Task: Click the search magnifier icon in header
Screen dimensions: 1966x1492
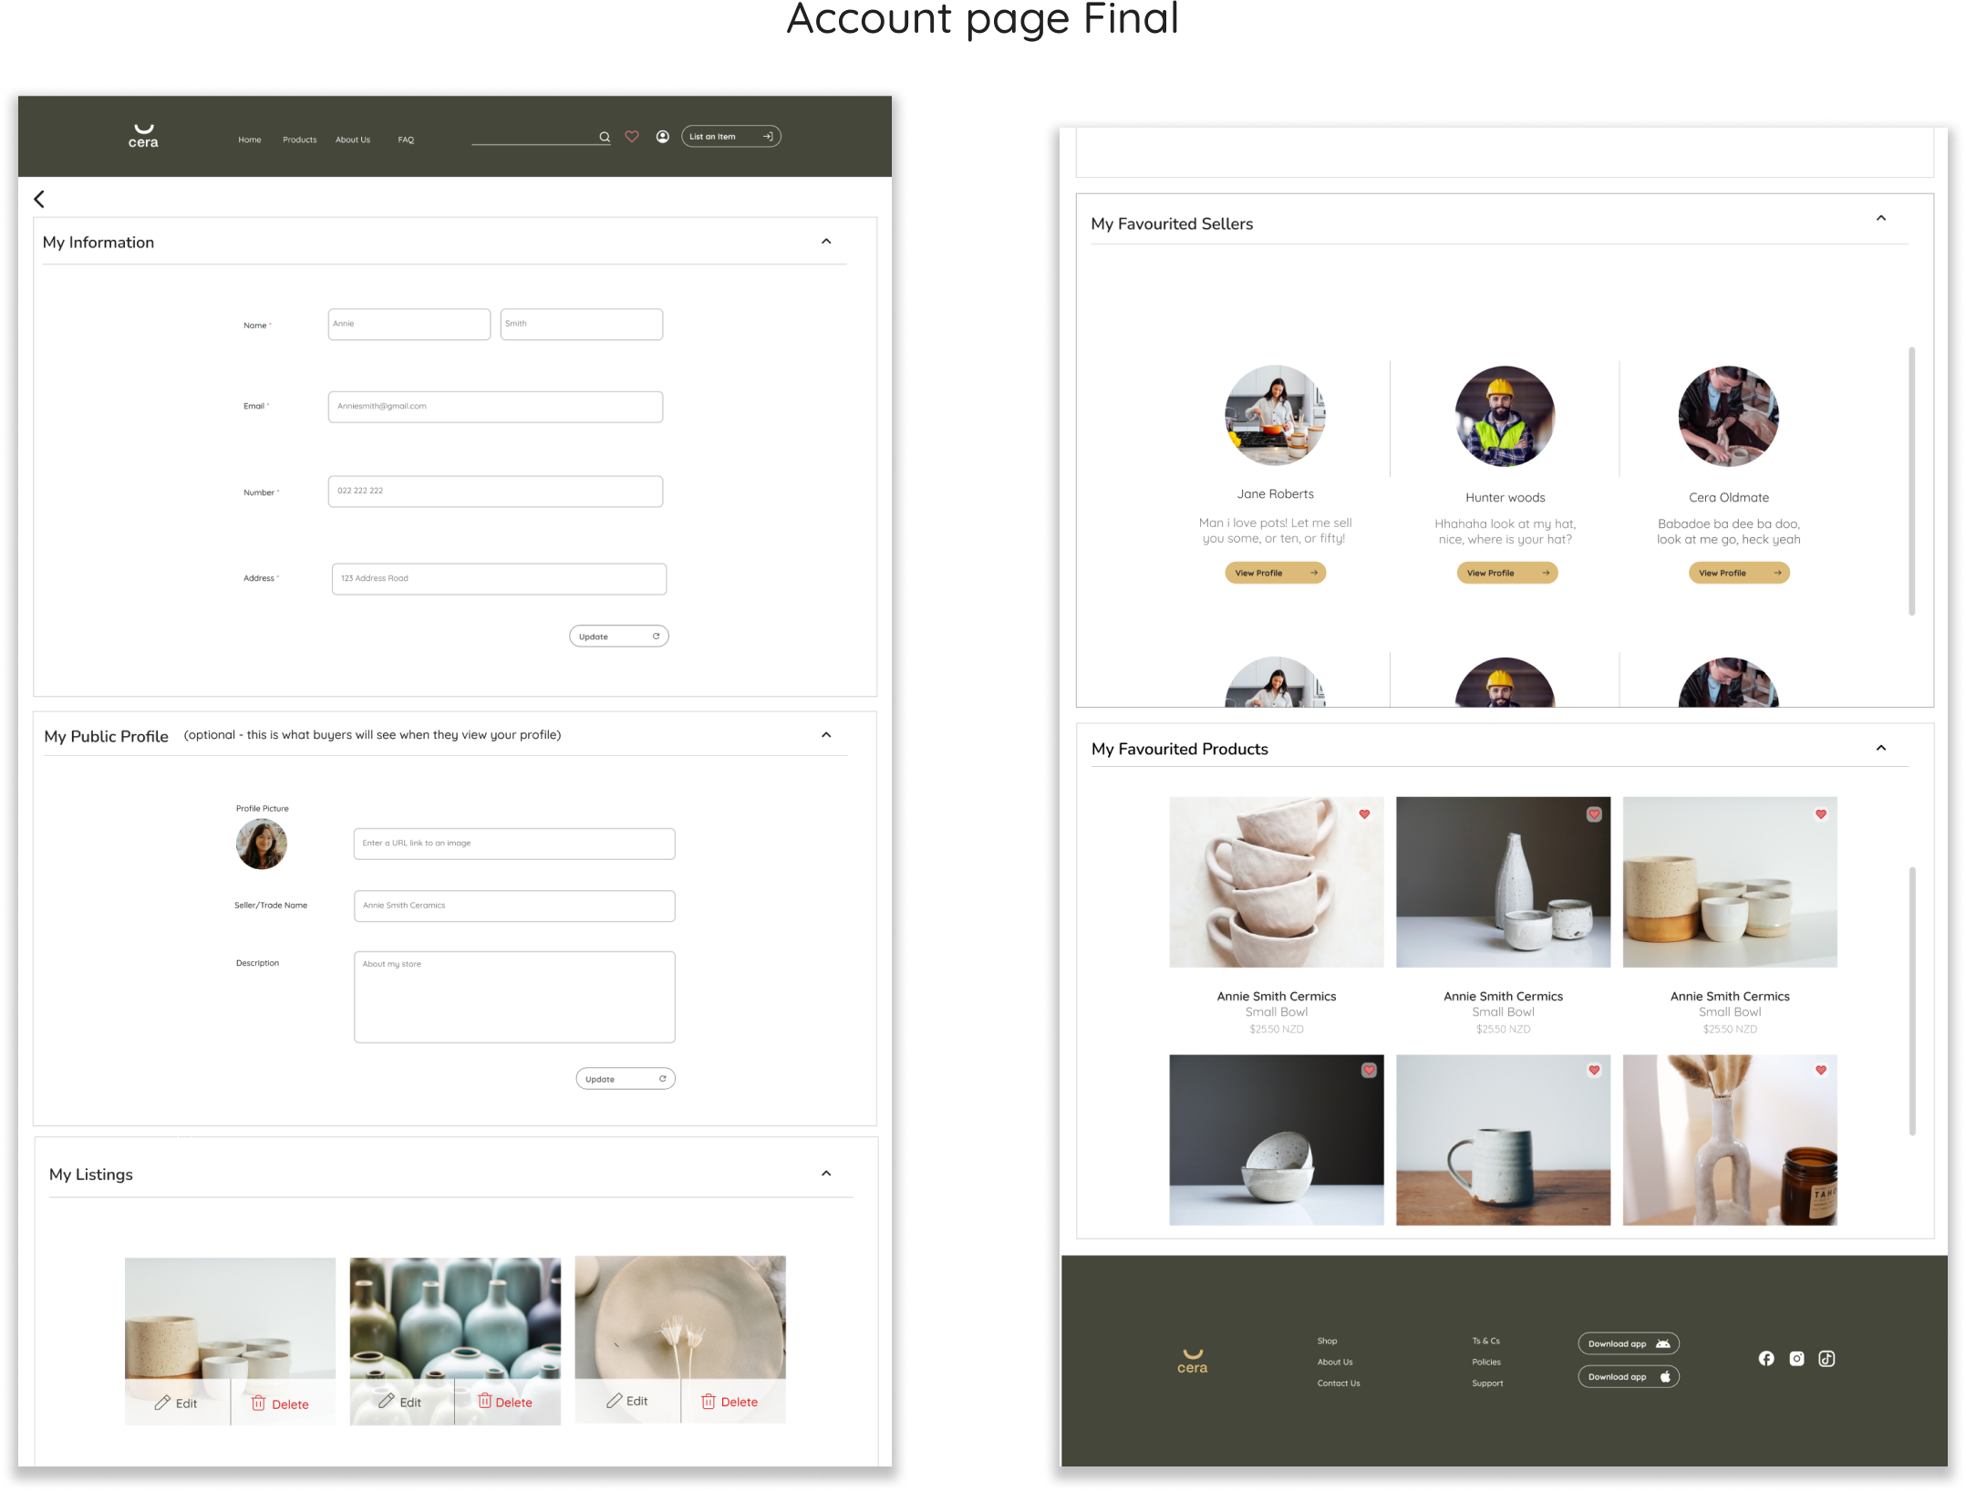Action: tap(604, 137)
